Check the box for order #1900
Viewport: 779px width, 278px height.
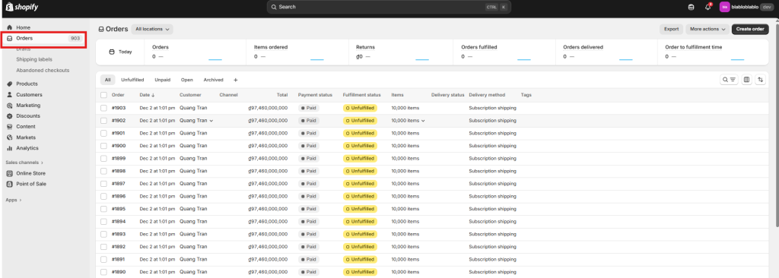tap(103, 146)
